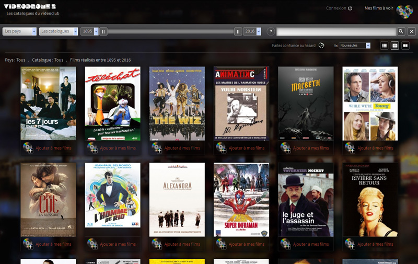Click add-disc icon under Super Inframan

221,244
